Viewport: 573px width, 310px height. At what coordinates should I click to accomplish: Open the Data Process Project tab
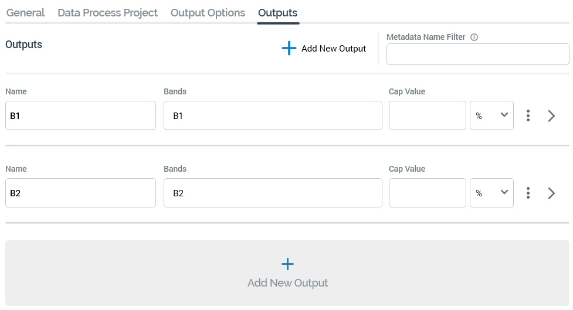tap(107, 13)
